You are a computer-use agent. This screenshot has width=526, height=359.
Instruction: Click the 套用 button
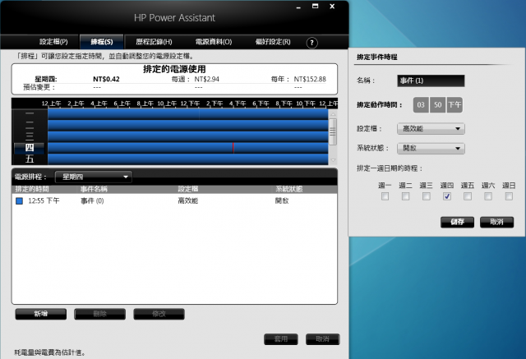coord(281,339)
